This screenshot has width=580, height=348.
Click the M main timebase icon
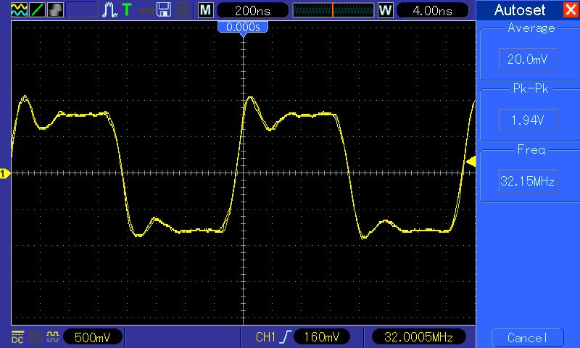tap(206, 10)
